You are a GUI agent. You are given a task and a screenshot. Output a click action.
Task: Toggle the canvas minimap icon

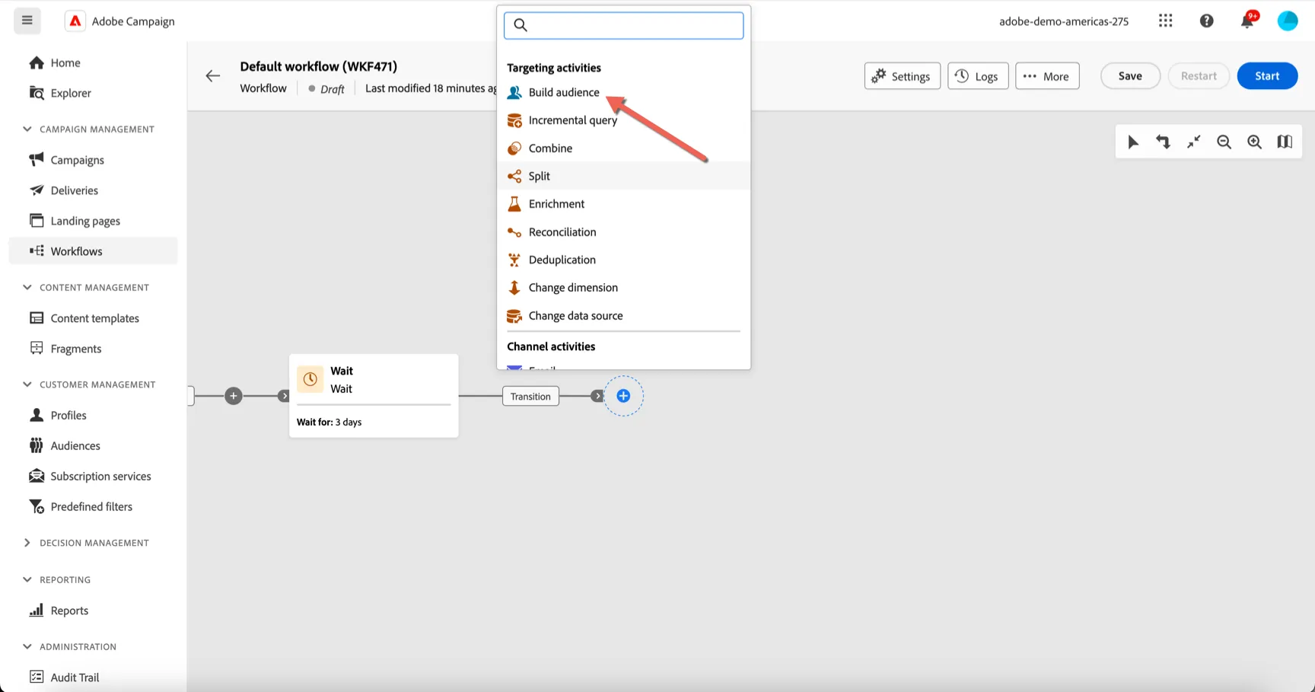point(1285,142)
